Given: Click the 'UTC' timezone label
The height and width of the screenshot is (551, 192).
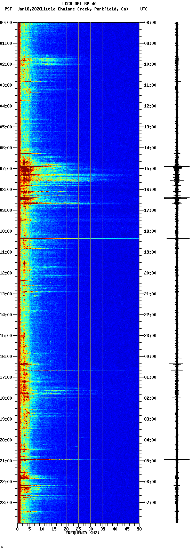Looking at the screenshot, I should (x=144, y=9).
